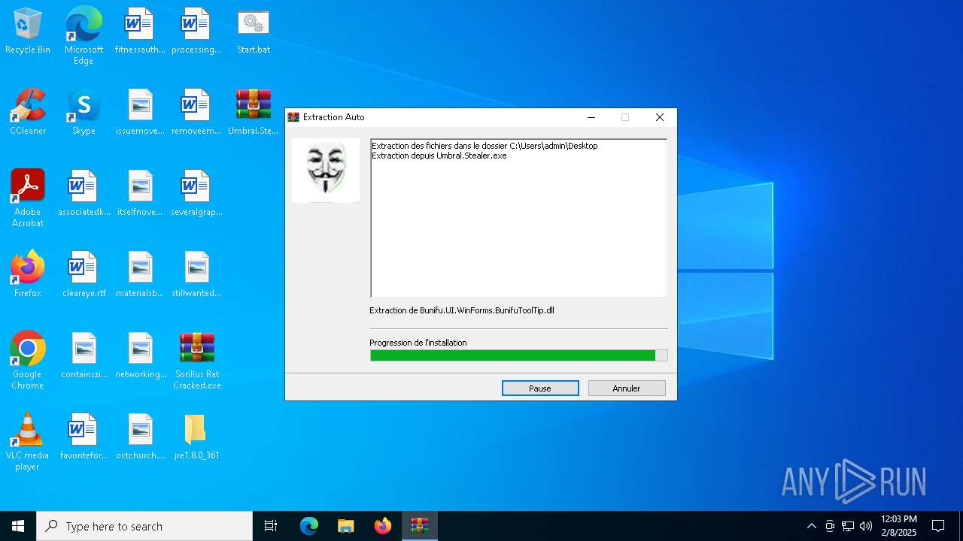Select the processing Word document icon
Screen dimensions: 963x541
(x=196, y=32)
